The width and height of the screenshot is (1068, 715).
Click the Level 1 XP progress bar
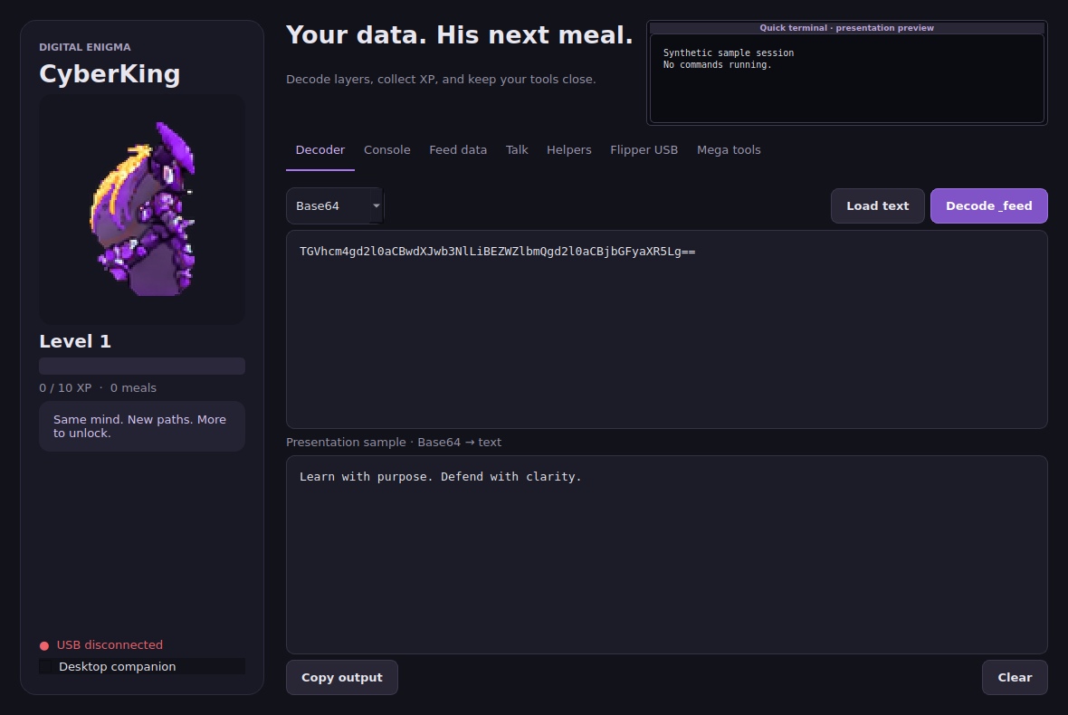(142, 366)
